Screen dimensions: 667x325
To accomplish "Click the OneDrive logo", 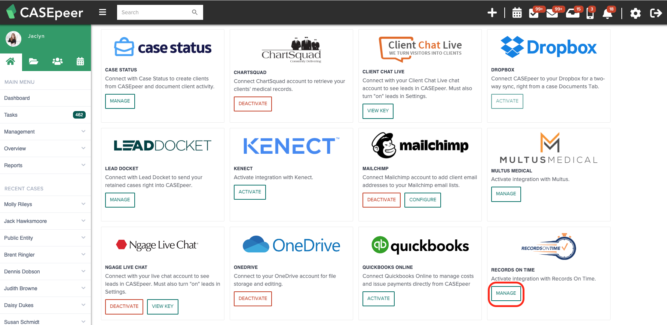I will pos(291,245).
